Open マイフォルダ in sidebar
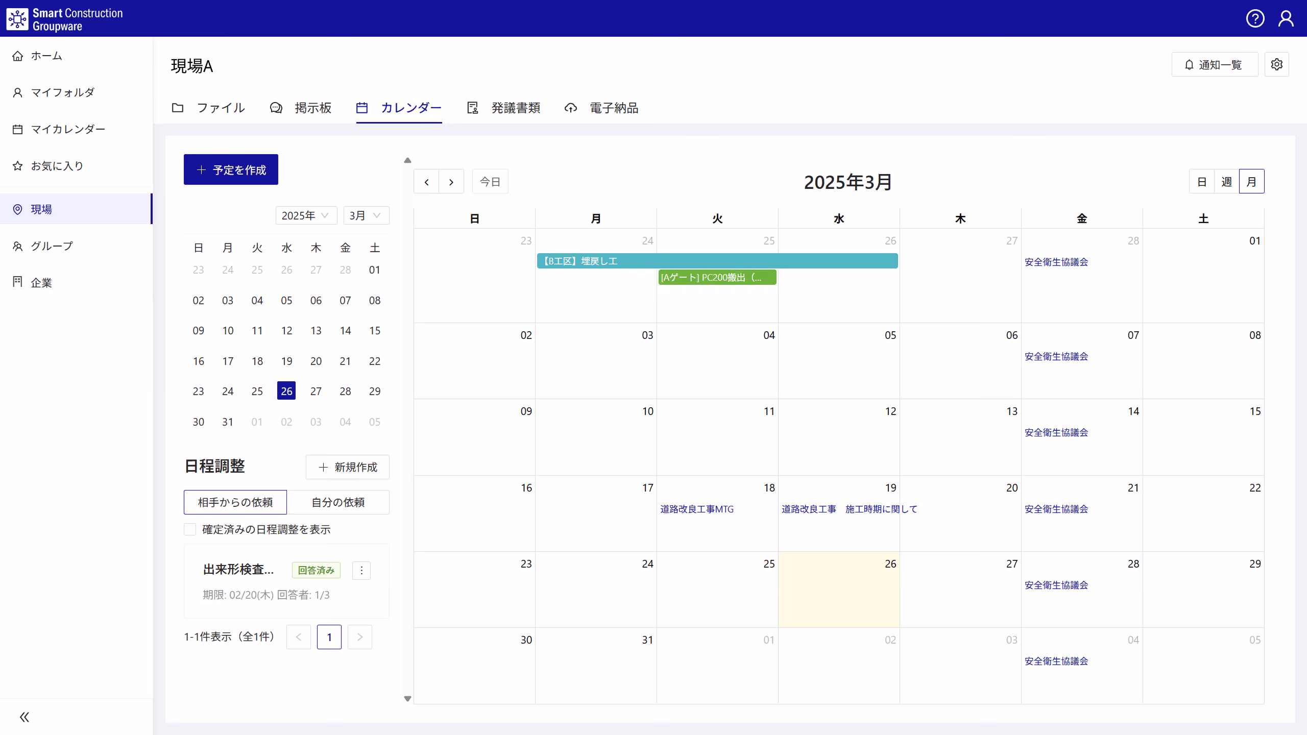This screenshot has width=1307, height=735. (x=77, y=92)
